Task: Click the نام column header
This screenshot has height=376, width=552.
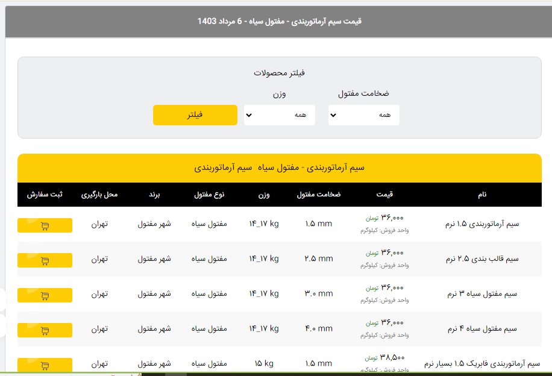Action: (x=481, y=195)
